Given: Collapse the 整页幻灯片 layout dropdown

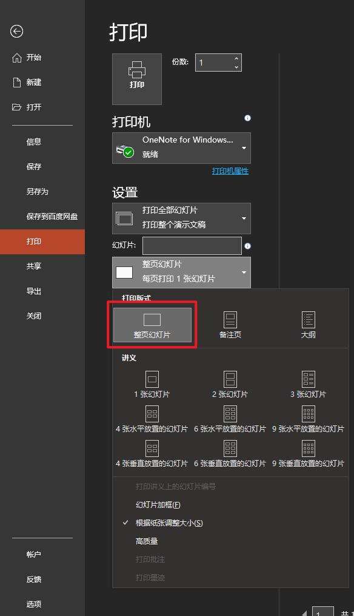Looking at the screenshot, I should (x=181, y=272).
